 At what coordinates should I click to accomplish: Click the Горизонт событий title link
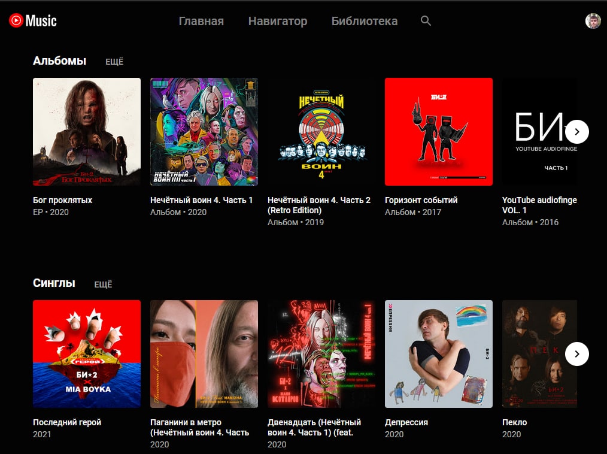click(x=421, y=200)
